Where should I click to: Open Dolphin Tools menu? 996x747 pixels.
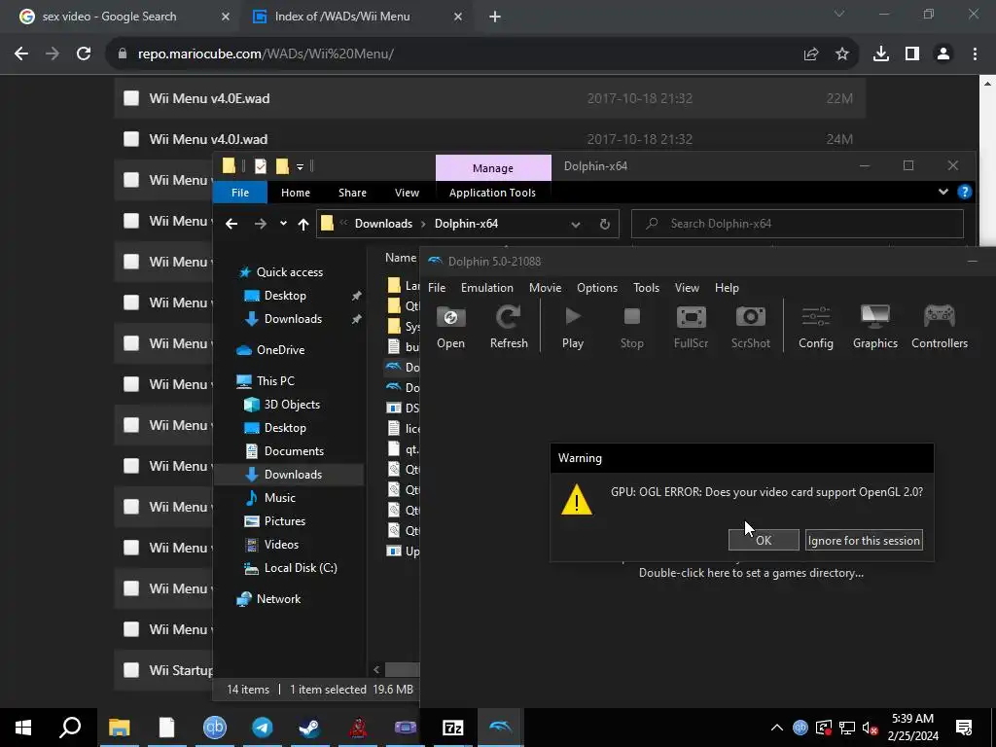pyautogui.click(x=646, y=288)
